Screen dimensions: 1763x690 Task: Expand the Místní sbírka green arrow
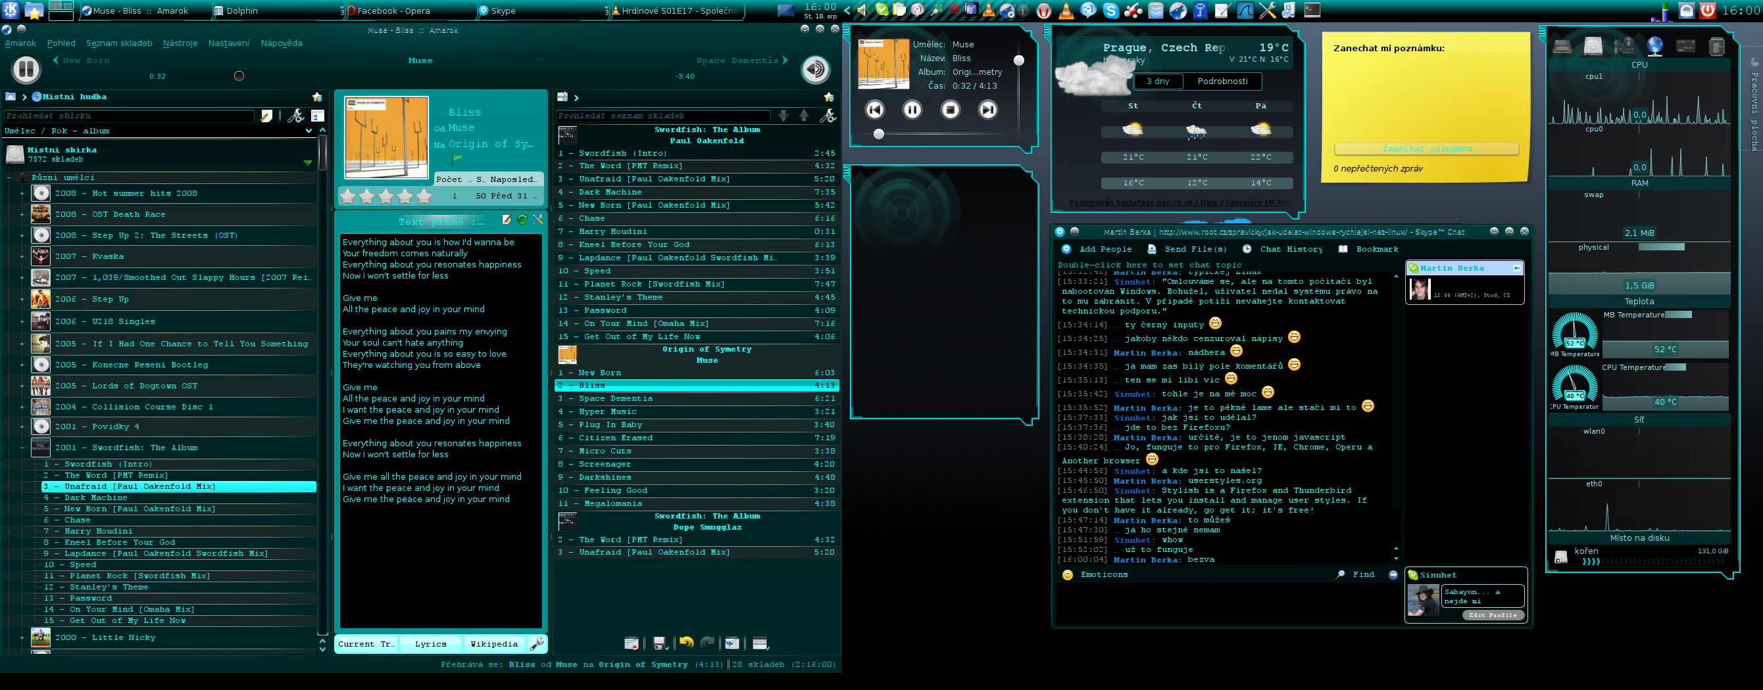[307, 162]
